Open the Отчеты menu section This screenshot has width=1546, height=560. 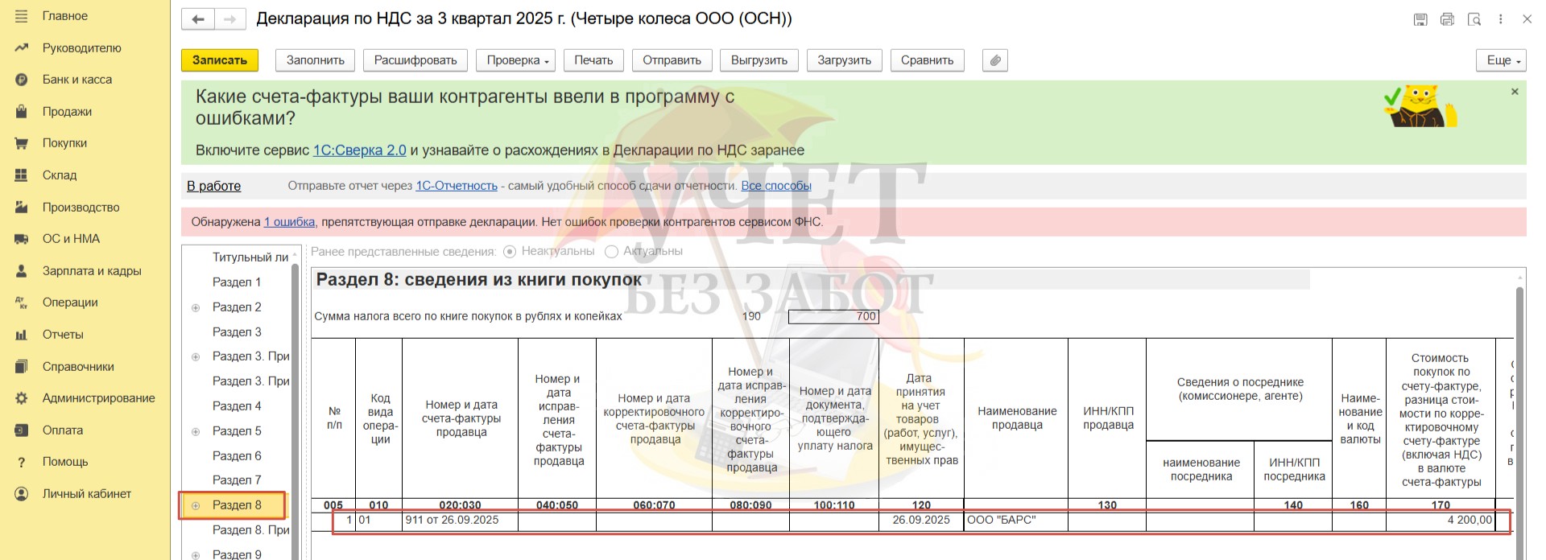coord(62,335)
